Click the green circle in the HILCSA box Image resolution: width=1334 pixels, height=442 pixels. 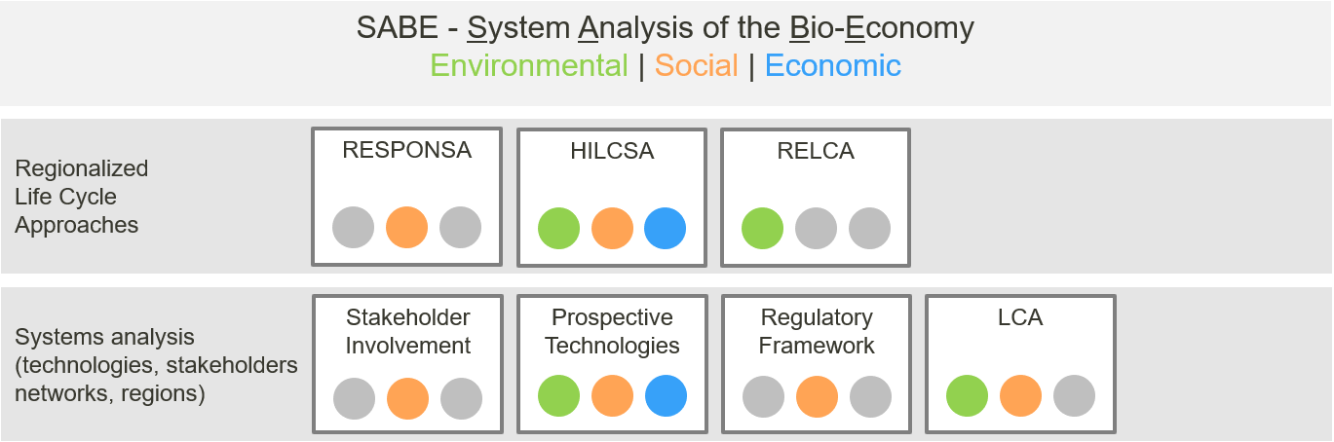click(558, 228)
